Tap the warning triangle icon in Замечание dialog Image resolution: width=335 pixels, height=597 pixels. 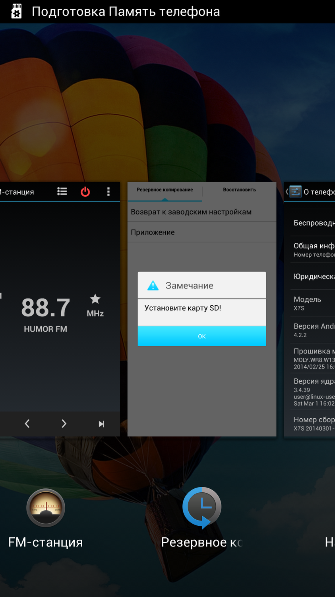click(x=153, y=285)
